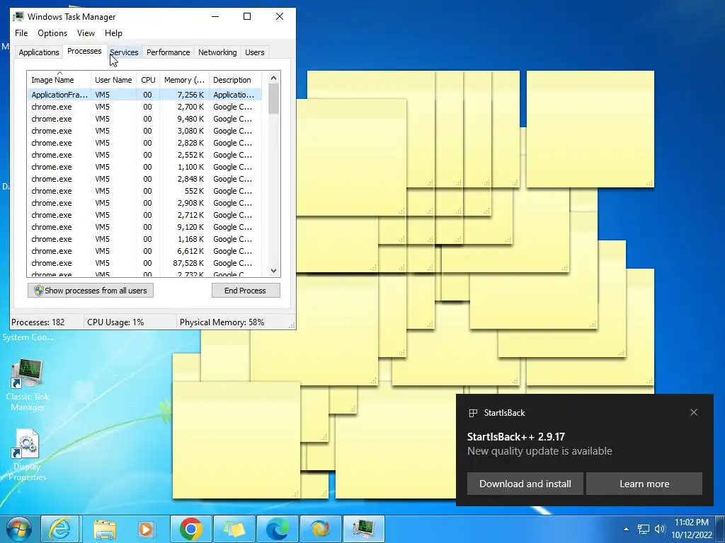Click the process list scrollbar thumb
This screenshot has height=543, width=725.
pos(273,98)
